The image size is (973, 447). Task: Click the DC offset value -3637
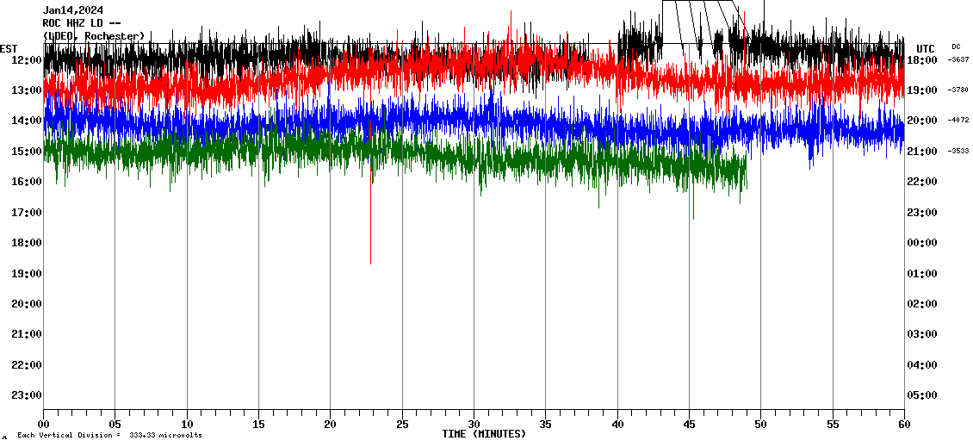[958, 59]
